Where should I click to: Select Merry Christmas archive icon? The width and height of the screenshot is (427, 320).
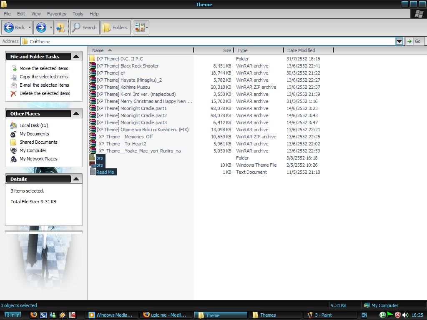[92, 101]
